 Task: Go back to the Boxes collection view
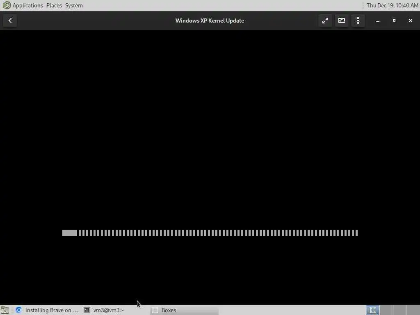point(10,21)
